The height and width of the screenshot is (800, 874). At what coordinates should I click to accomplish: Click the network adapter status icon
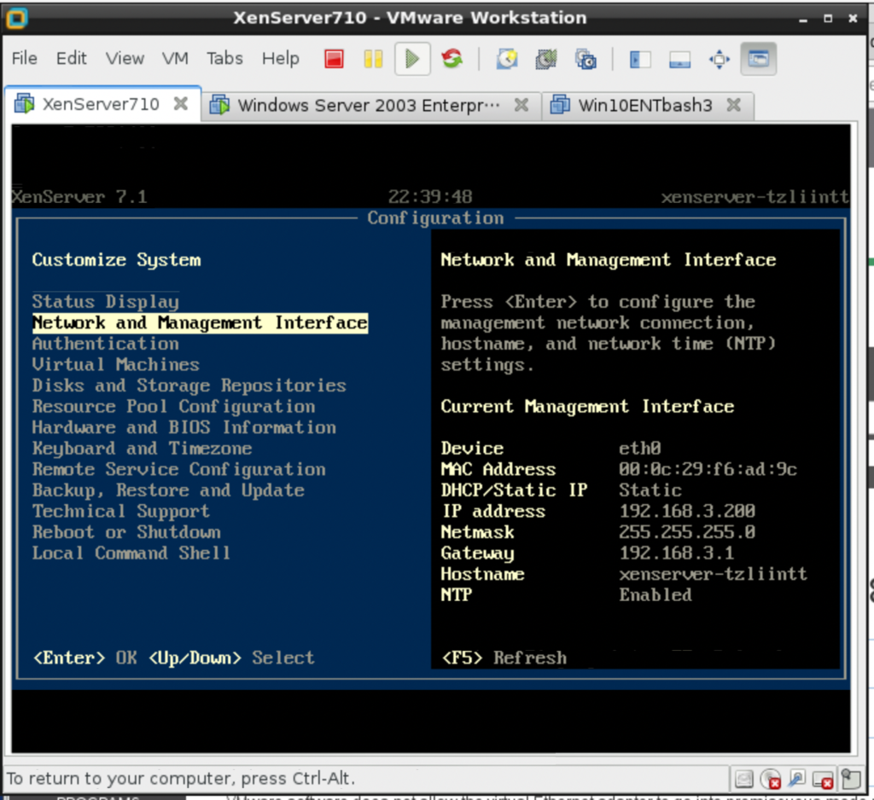tap(797, 779)
